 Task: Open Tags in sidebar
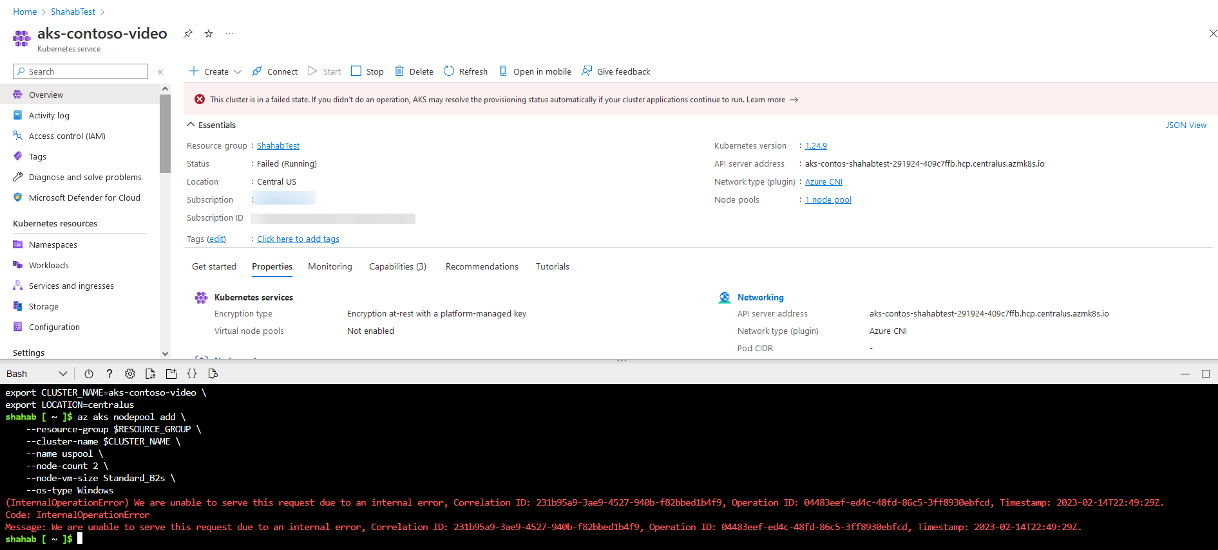[x=80, y=156]
